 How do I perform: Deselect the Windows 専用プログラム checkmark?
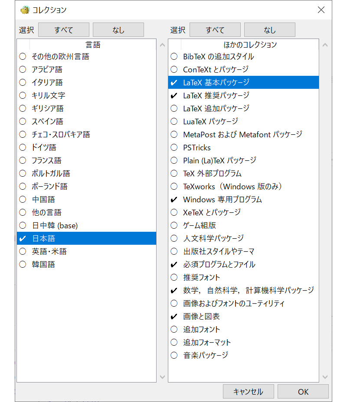pos(174,200)
